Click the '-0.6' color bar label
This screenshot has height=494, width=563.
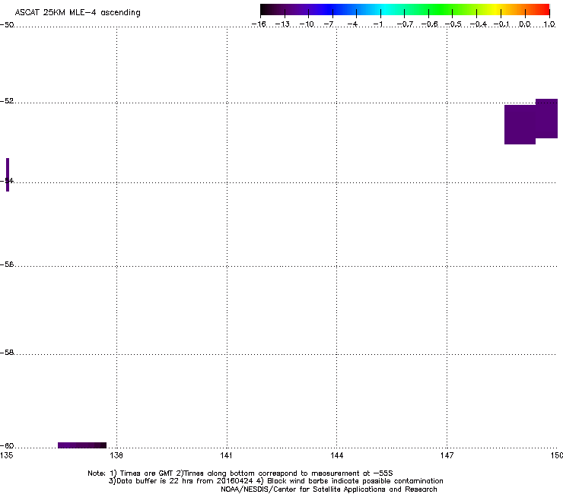click(x=429, y=24)
